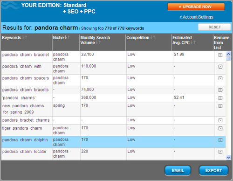
Task: Remove highlighted 'pandora charm dolphin' row
Action: 220,140
